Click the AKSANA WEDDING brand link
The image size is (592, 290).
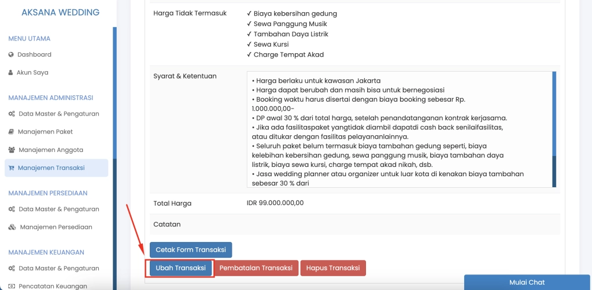click(x=60, y=12)
